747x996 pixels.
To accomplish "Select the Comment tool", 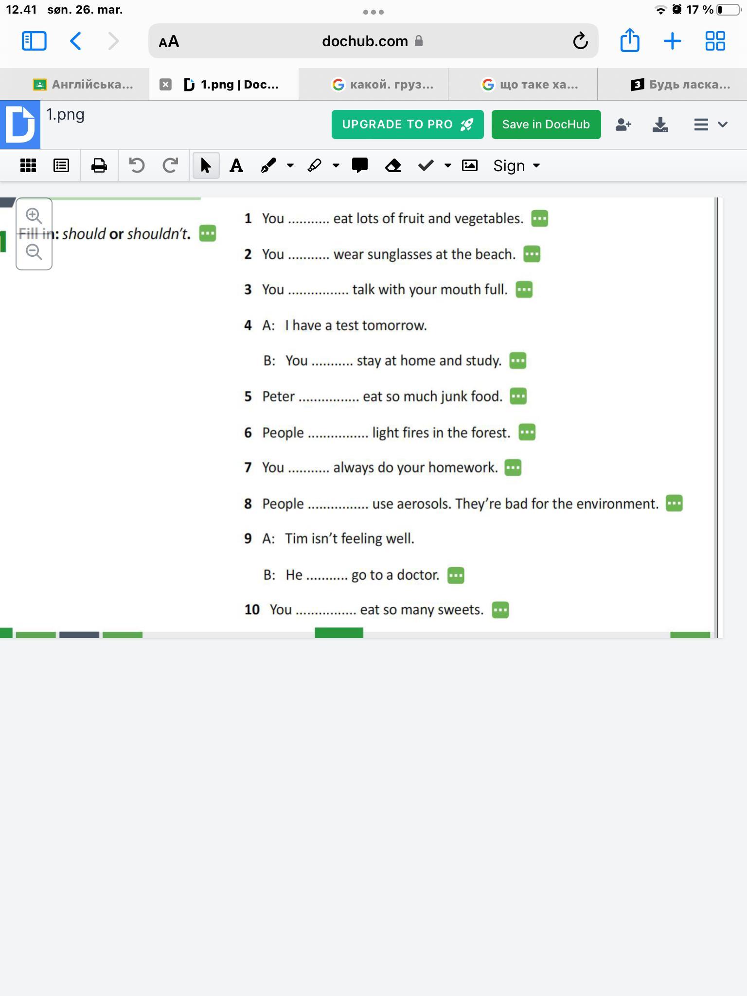I will 360,166.
